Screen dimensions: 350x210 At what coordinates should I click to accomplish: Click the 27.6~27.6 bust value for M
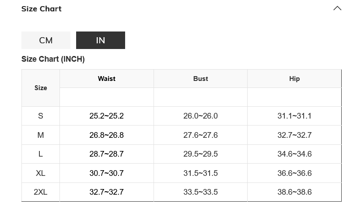click(x=200, y=135)
